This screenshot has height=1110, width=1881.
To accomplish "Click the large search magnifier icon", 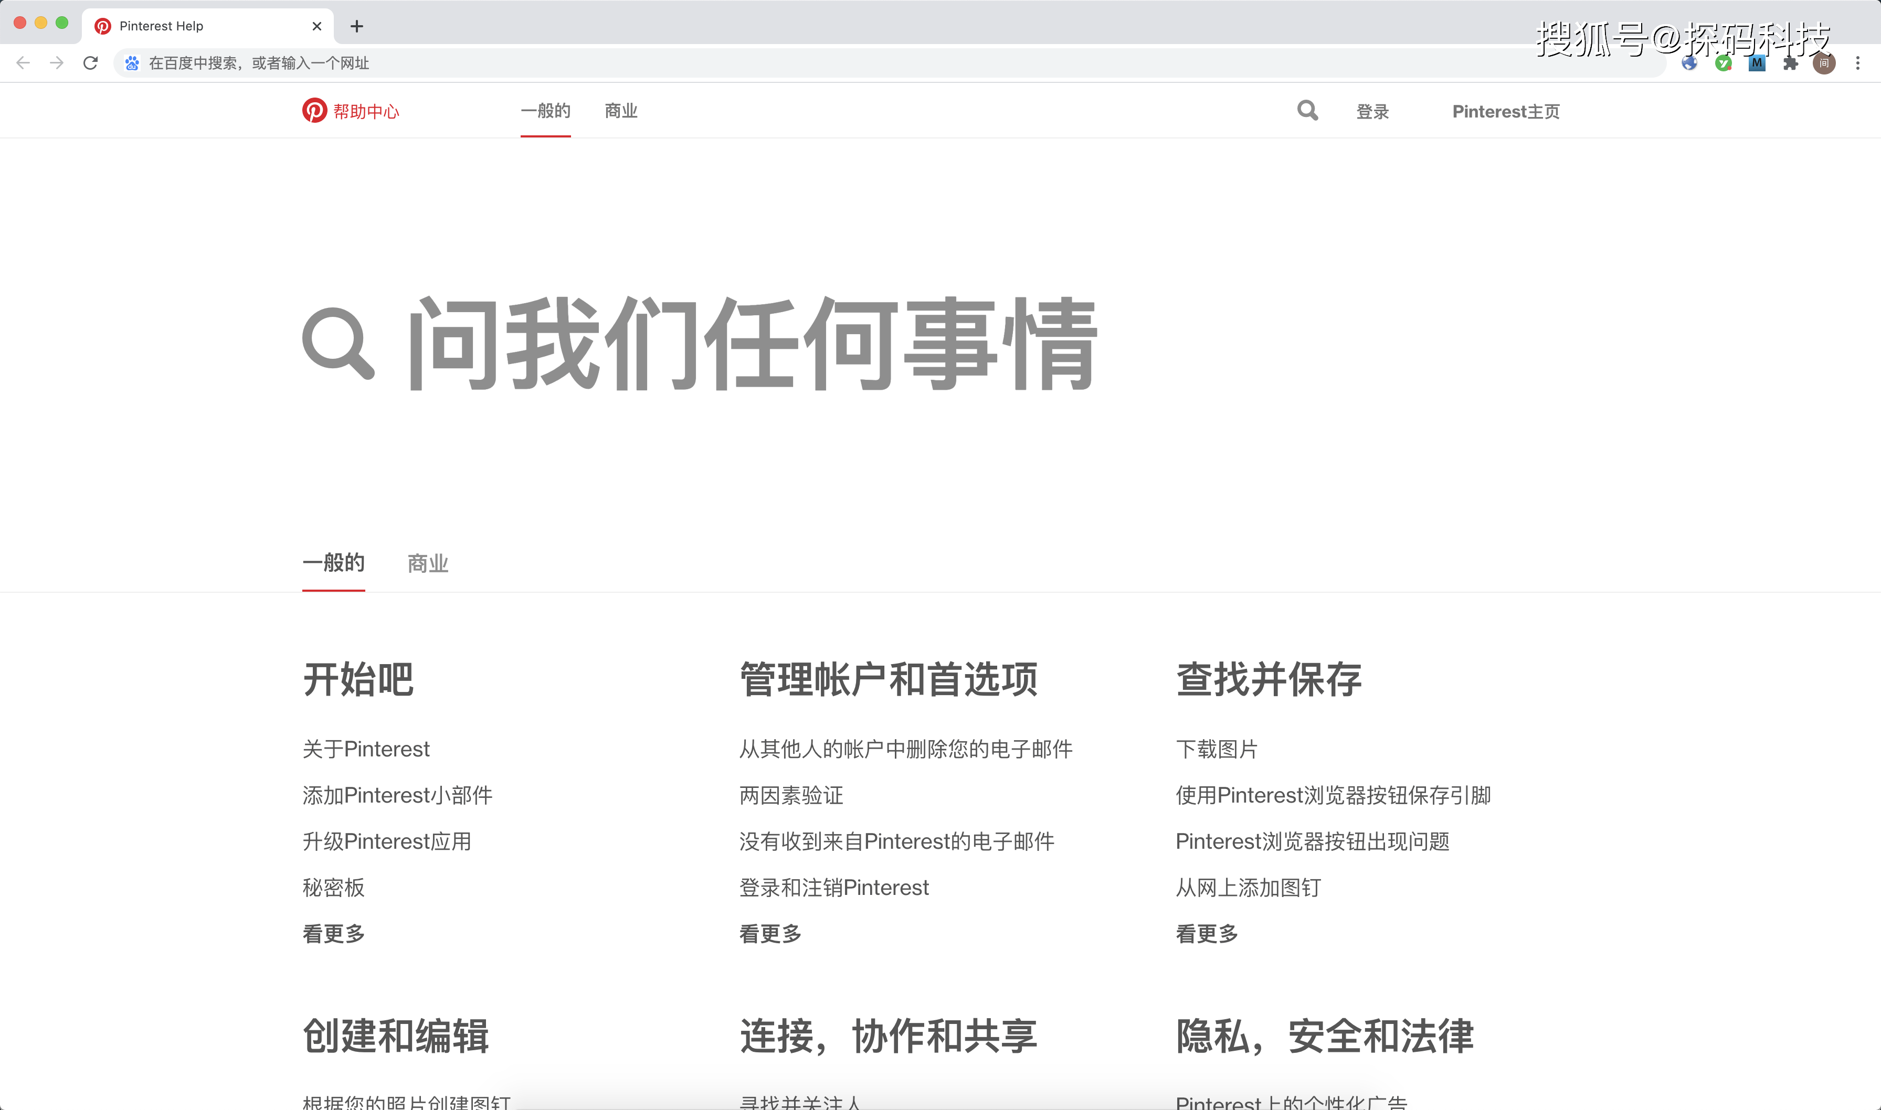I will click(x=338, y=343).
